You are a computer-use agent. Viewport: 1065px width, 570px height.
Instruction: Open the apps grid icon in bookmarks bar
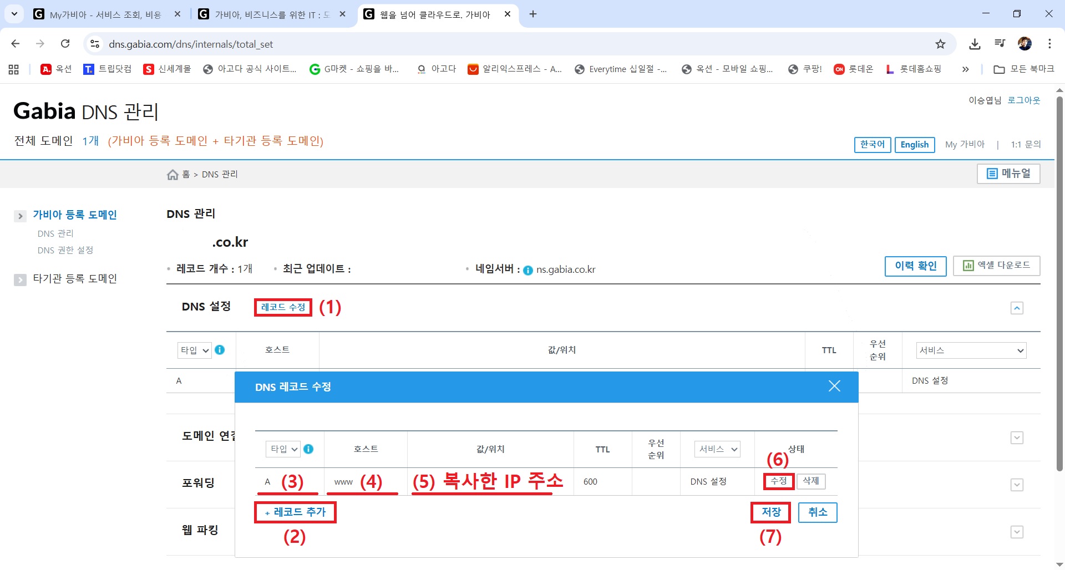click(x=14, y=69)
